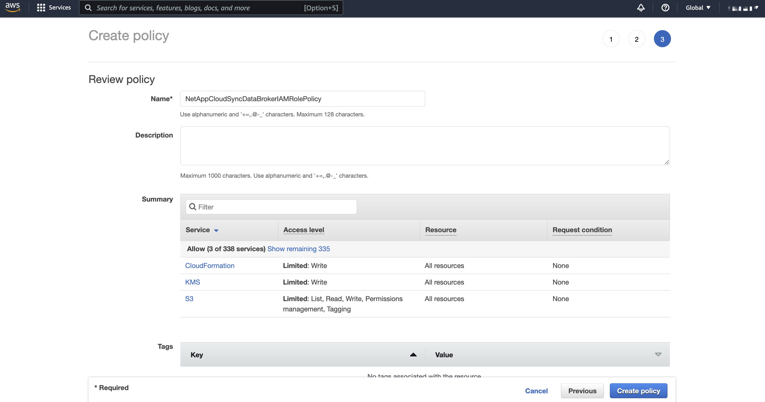Sort by the Service column arrow
Screen dimensions: 765x402
216,230
